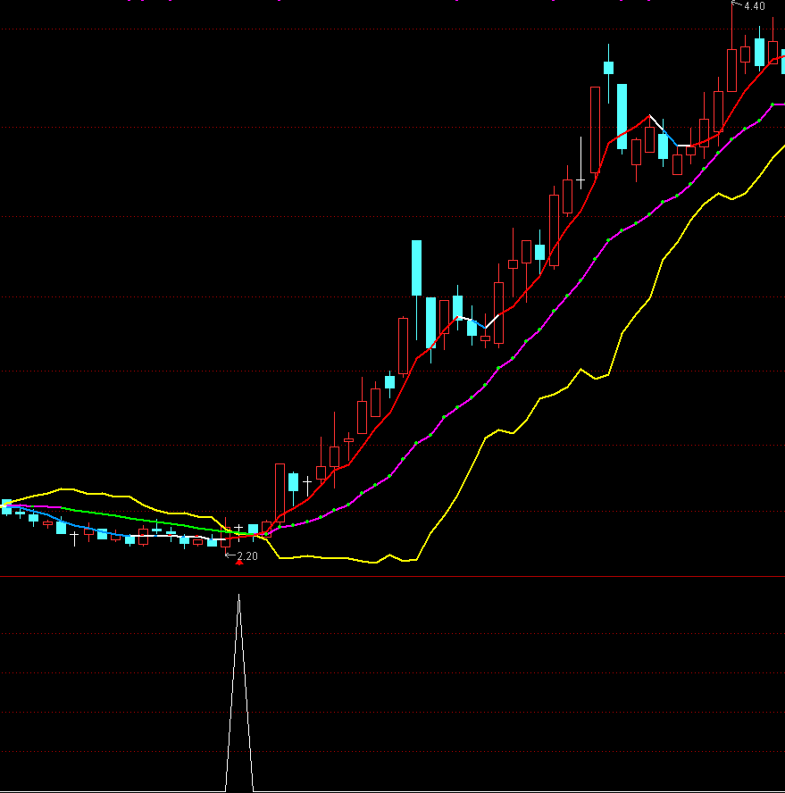This screenshot has height=793, width=785.
Task: Select the first cyan candle at the left edge
Action: click(x=7, y=506)
